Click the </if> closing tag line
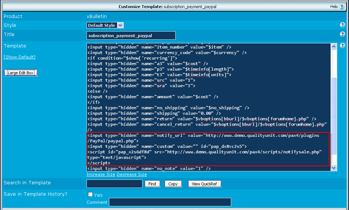This screenshot has height=210, width=349. (94, 102)
